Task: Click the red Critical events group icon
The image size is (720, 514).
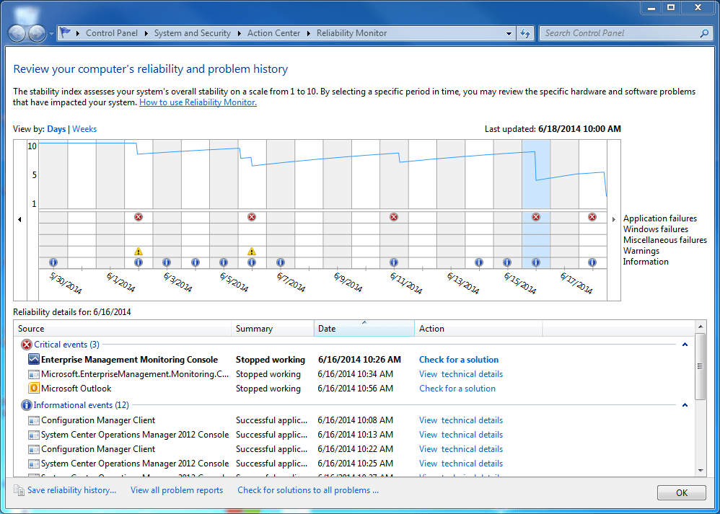Action: coord(27,345)
